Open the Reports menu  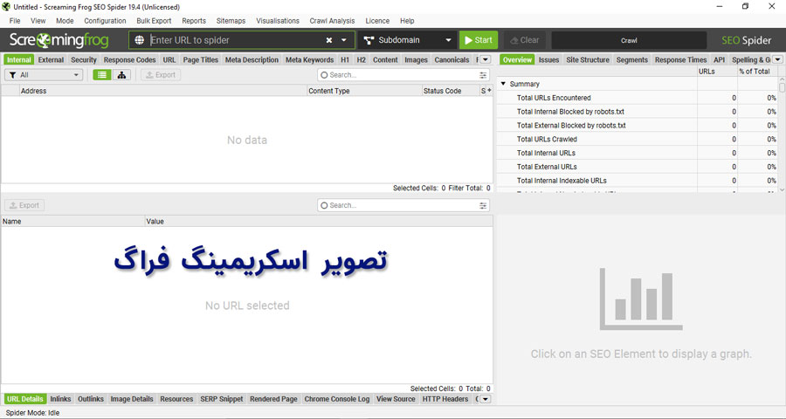point(194,21)
